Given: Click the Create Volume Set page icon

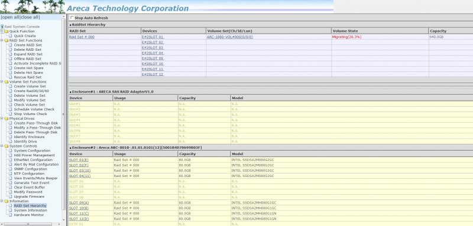Looking at the screenshot, I should point(11,86).
